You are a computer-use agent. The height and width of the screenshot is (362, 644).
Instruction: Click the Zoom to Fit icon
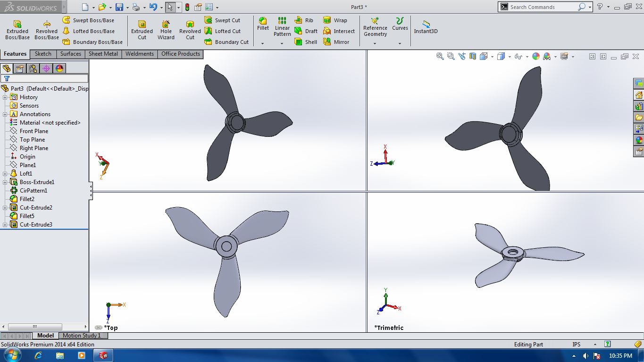440,56
